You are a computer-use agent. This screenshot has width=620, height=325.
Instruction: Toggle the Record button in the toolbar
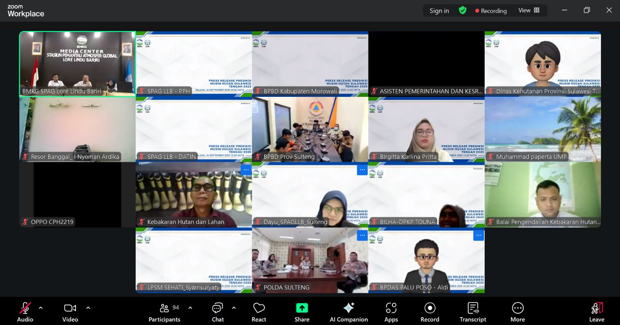430,311
